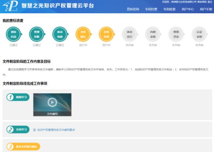Click the document icon beside 知识产权管理体系文件编写要点
The height and width of the screenshot is (152, 214).
click(34, 130)
